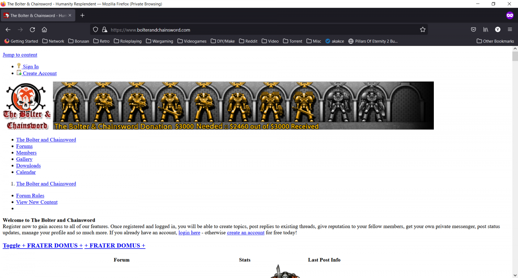Open the Save to Pocket icon

point(473,30)
